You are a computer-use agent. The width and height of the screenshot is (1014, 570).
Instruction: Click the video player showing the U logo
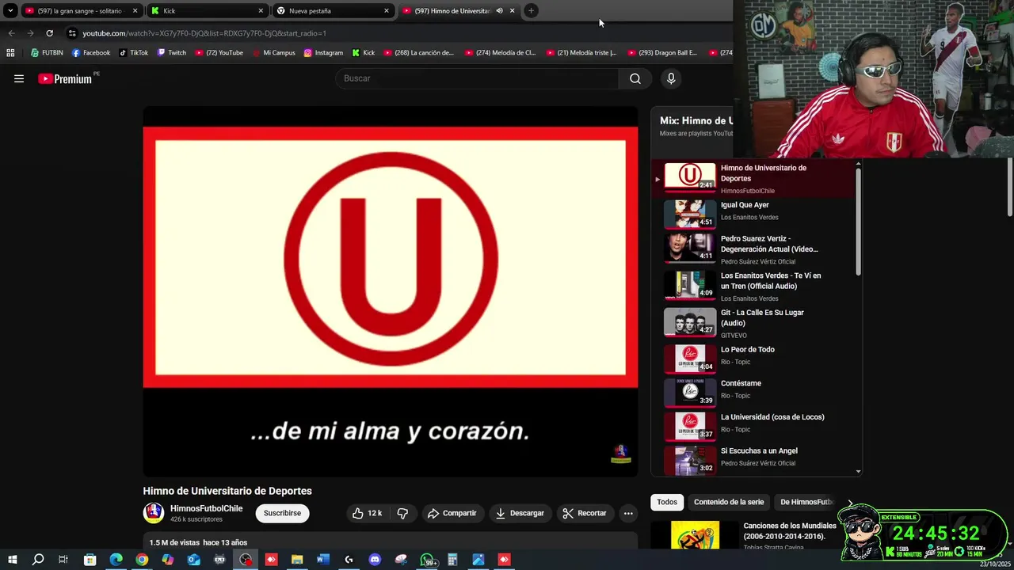click(x=391, y=291)
